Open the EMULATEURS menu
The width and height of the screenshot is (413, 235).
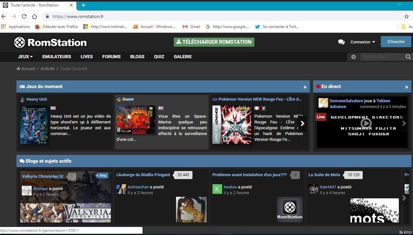click(57, 57)
